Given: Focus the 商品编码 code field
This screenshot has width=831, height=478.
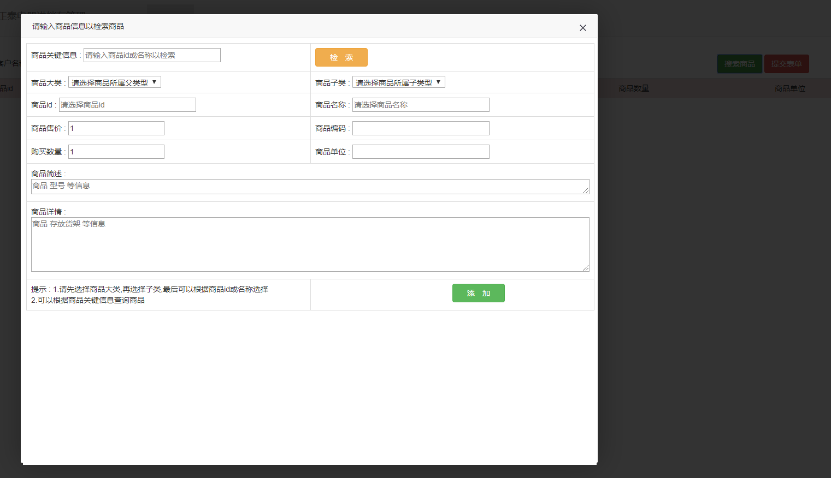Looking at the screenshot, I should (x=421, y=128).
